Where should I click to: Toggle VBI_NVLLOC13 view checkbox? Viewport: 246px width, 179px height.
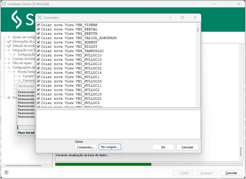tap(38, 64)
